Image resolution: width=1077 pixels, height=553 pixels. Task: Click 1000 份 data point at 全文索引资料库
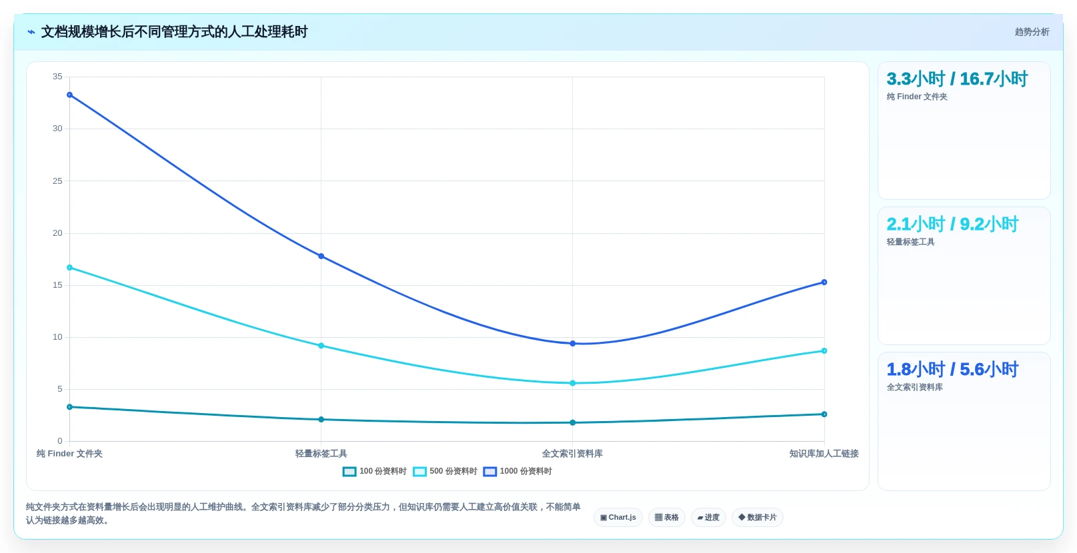(573, 344)
